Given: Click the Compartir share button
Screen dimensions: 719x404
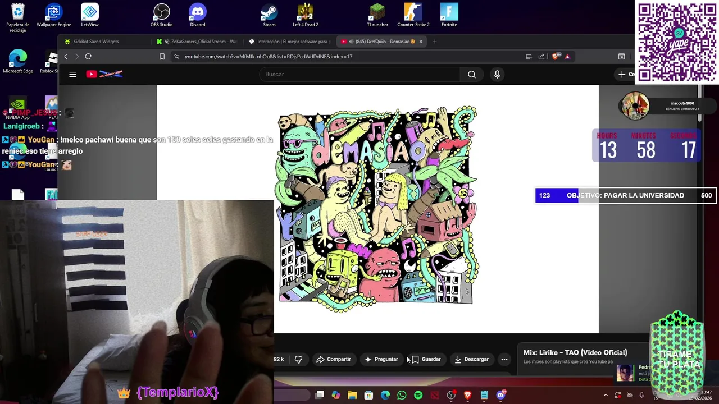Looking at the screenshot, I should coord(333,359).
